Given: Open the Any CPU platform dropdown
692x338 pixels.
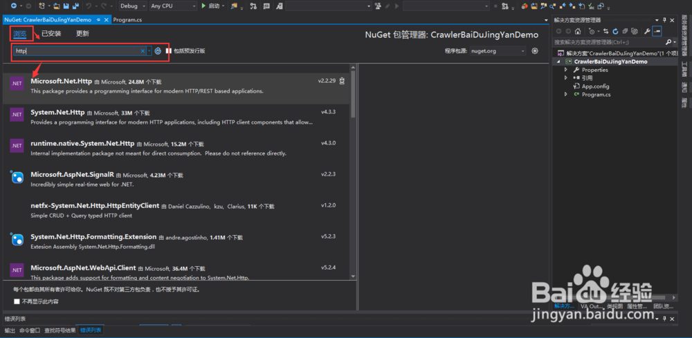Looking at the screenshot, I should [x=173, y=6].
